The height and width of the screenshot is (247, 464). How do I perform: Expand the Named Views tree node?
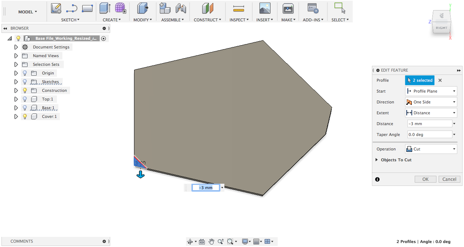coord(16,56)
